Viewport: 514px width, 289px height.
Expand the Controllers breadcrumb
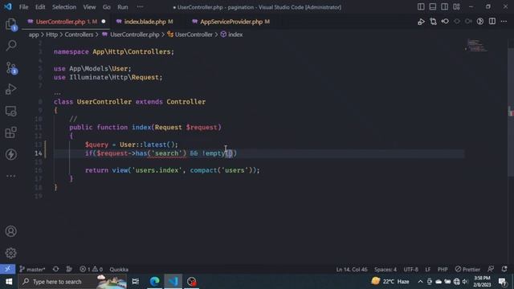79,35
